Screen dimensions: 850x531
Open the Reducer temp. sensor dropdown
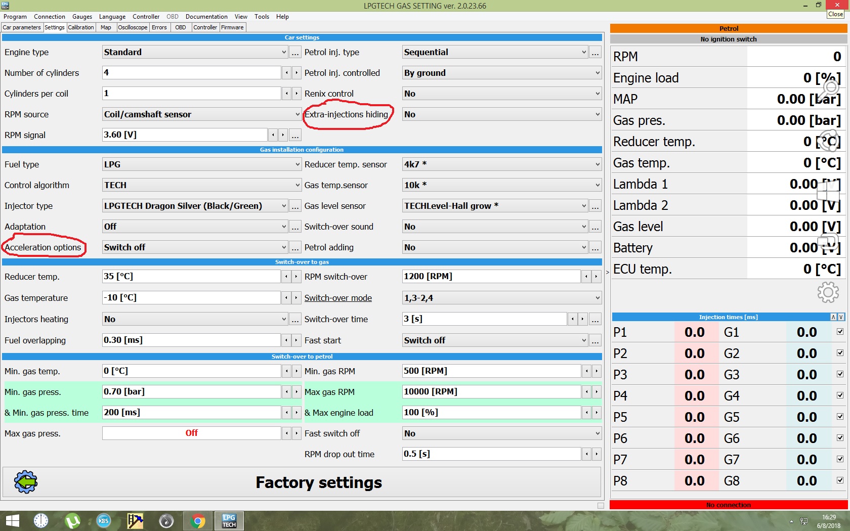click(502, 164)
